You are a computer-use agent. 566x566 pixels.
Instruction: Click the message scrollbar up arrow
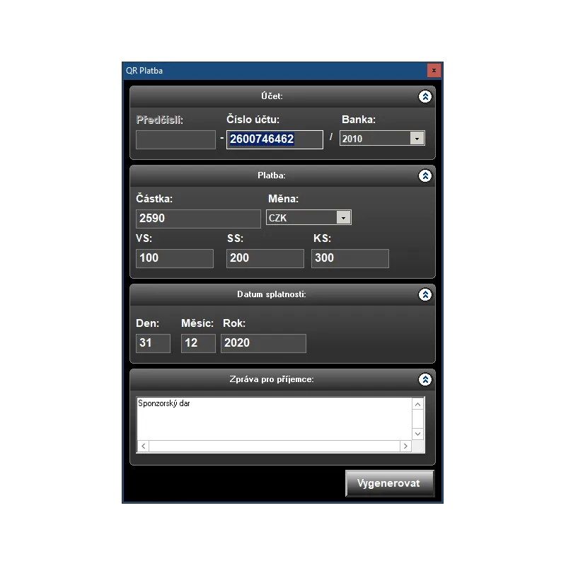417,404
